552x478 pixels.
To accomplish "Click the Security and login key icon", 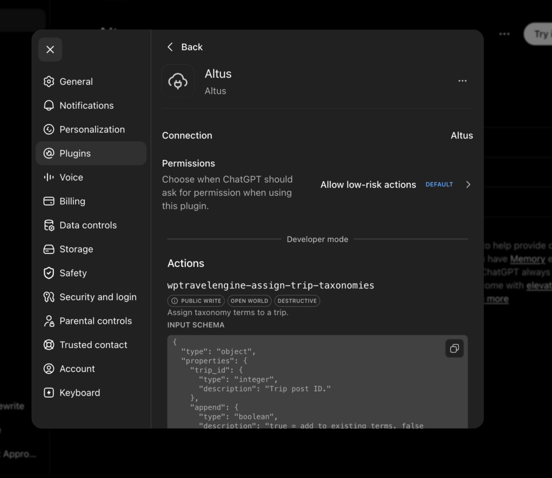I will (49, 297).
